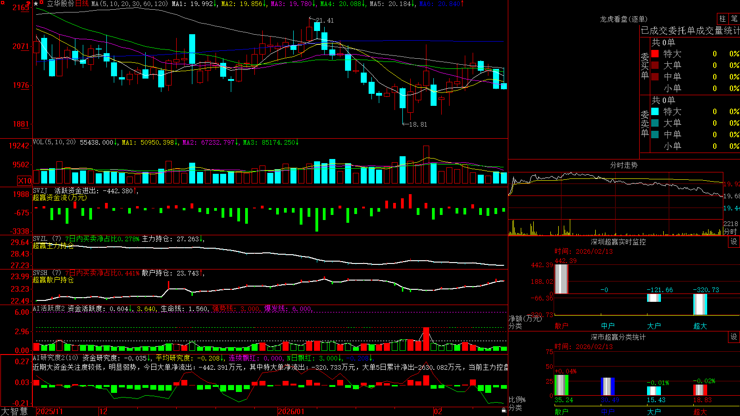The height and width of the screenshot is (416, 740).
Task: Click the green 散户 35.24 ratio bar
Action: (x=561, y=385)
